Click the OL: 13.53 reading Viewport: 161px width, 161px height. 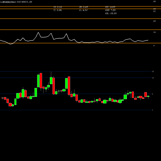point(111,14)
